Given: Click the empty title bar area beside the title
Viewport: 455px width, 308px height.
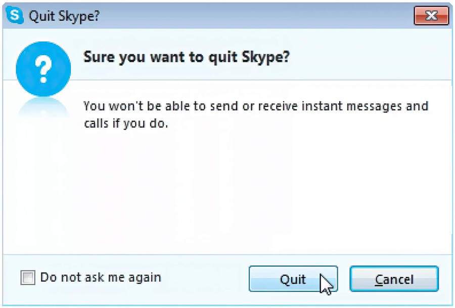Looking at the screenshot, I should pyautogui.click(x=253, y=16).
